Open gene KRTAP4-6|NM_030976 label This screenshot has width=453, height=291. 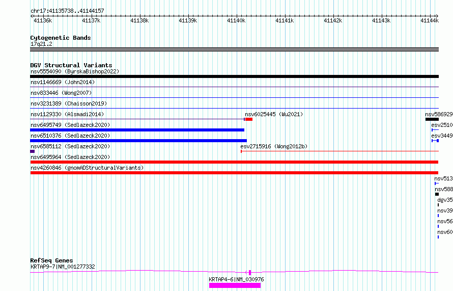pyautogui.click(x=236, y=279)
